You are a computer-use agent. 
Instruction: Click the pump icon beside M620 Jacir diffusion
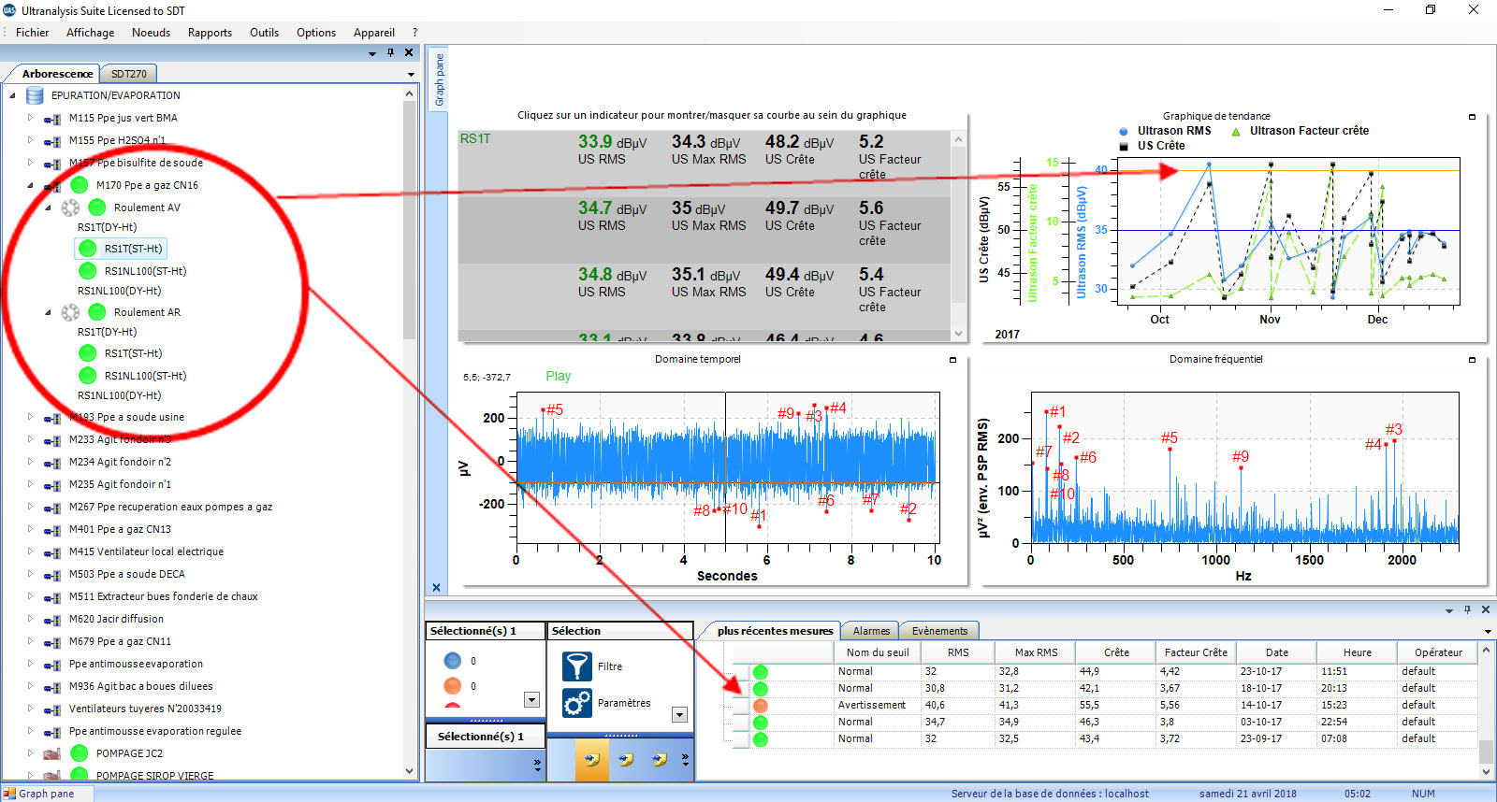coord(52,620)
